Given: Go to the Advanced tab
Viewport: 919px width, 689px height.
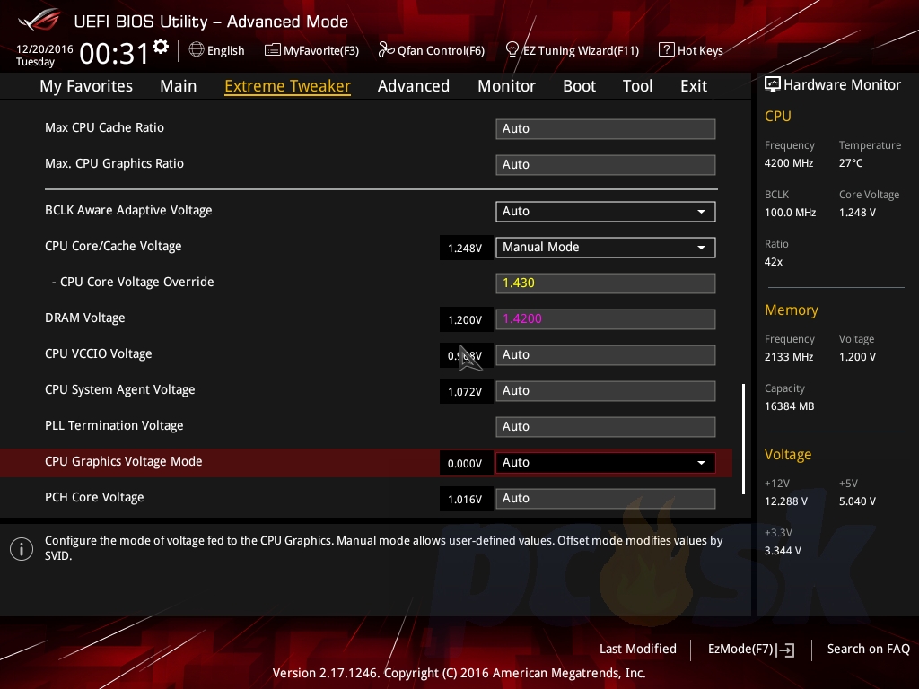Looking at the screenshot, I should tap(414, 86).
